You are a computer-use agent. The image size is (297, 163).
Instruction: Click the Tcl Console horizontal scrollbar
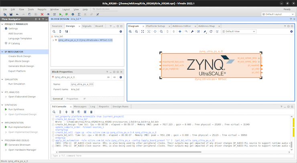click(130, 152)
